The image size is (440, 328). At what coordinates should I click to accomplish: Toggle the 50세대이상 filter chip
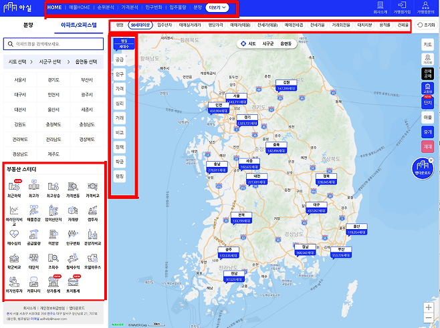140,25
